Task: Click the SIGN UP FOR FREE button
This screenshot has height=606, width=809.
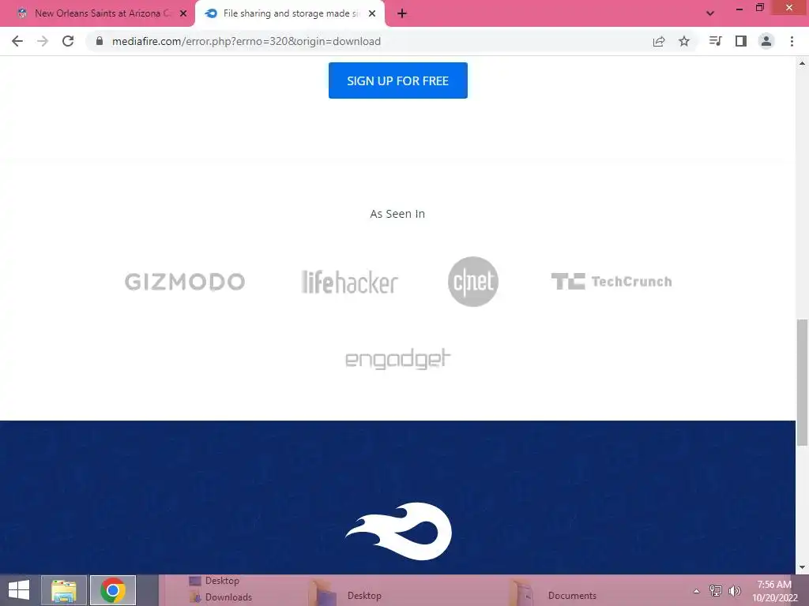Action: [398, 80]
